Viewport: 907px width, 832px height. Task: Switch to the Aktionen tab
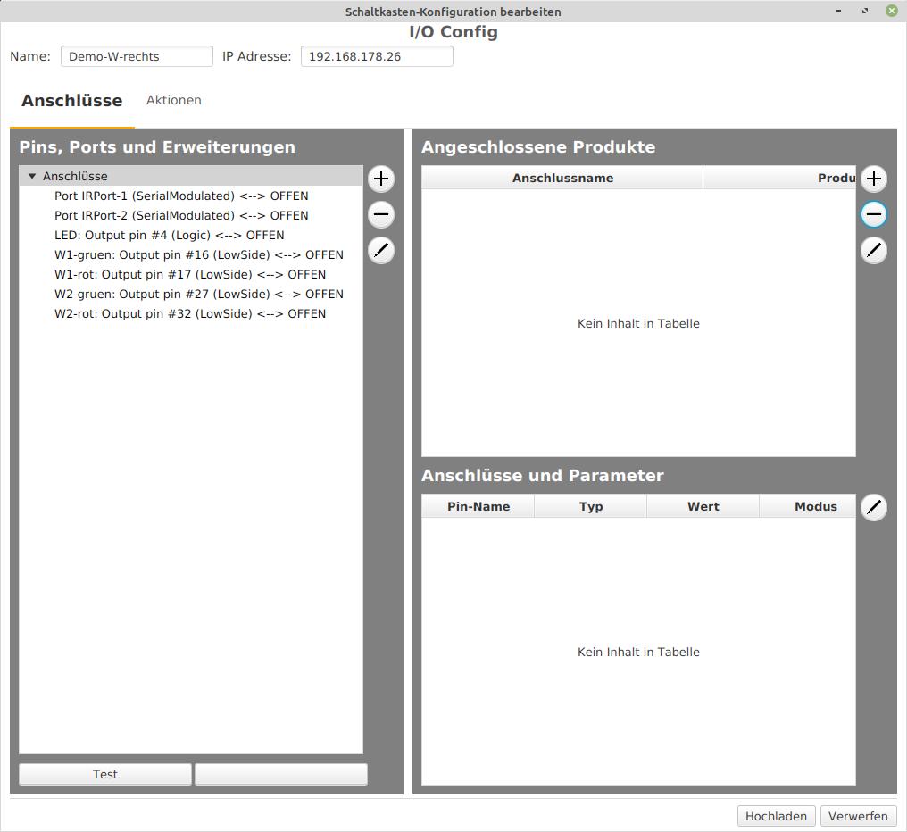pos(173,100)
